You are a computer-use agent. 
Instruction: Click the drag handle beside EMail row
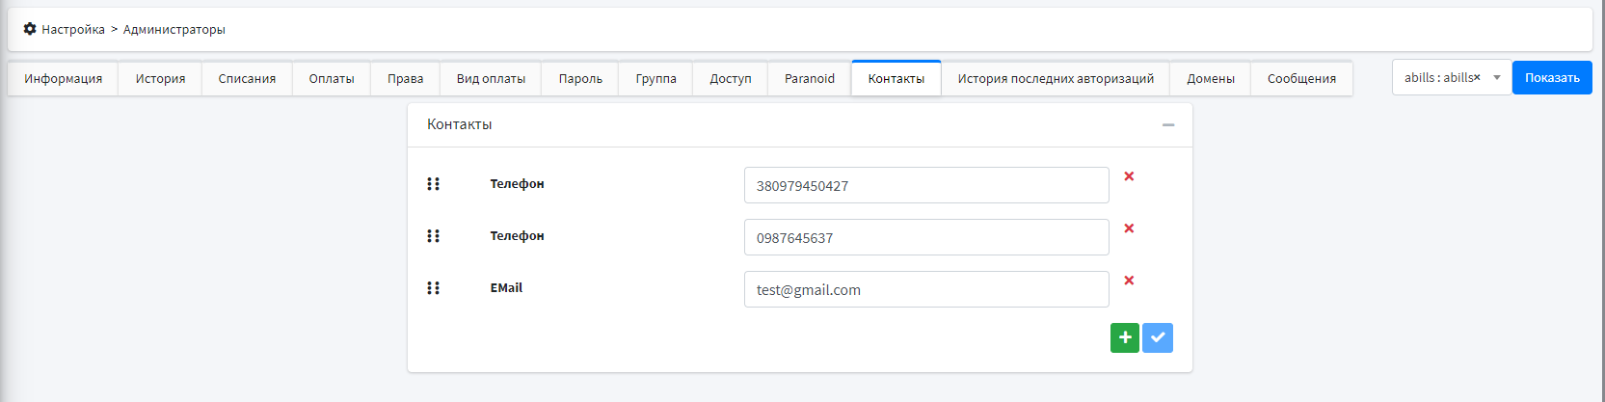(x=433, y=288)
